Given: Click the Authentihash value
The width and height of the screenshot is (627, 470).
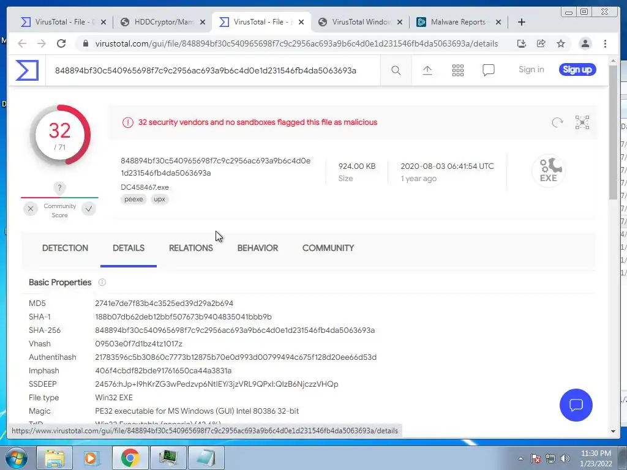Looking at the screenshot, I should 236,357.
